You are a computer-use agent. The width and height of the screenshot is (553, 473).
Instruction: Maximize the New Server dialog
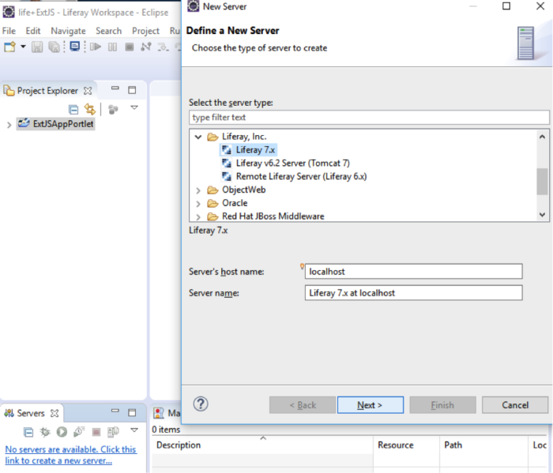click(x=506, y=6)
